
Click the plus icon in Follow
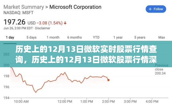tap(150, 9)
